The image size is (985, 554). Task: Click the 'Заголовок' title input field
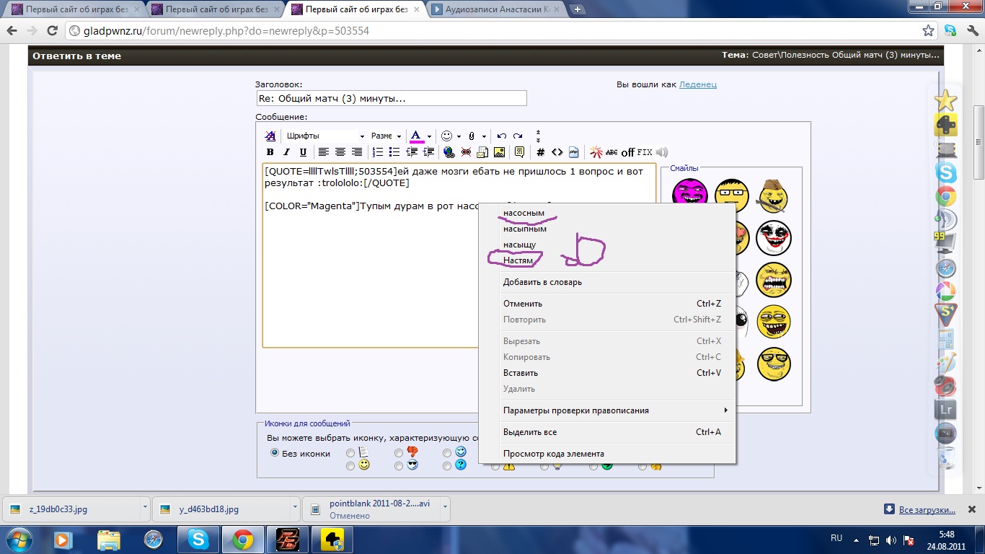[391, 98]
